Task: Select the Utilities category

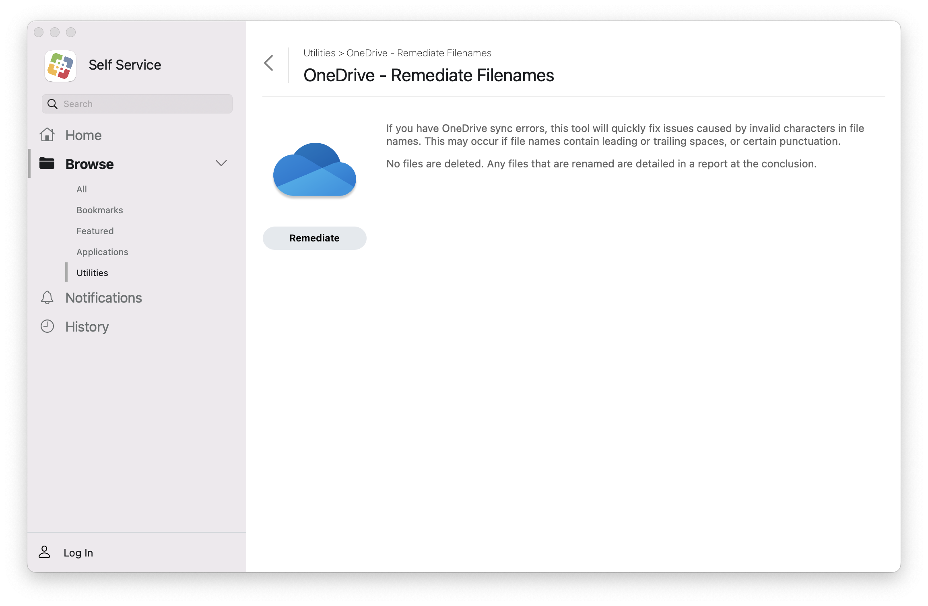Action: [92, 273]
